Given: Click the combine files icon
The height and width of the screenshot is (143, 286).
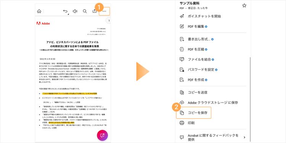Looking at the screenshot, I should [x=182, y=59].
